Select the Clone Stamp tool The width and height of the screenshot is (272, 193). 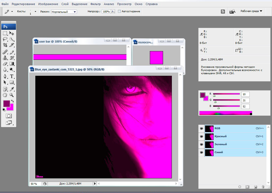click(x=5, y=58)
